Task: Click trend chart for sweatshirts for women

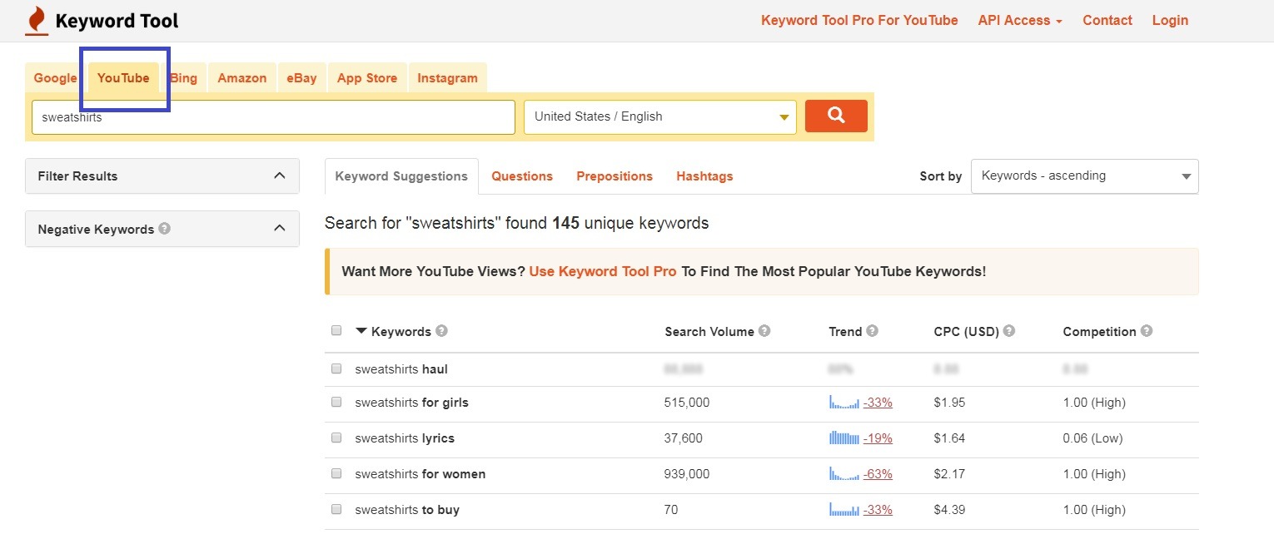Action: [844, 473]
